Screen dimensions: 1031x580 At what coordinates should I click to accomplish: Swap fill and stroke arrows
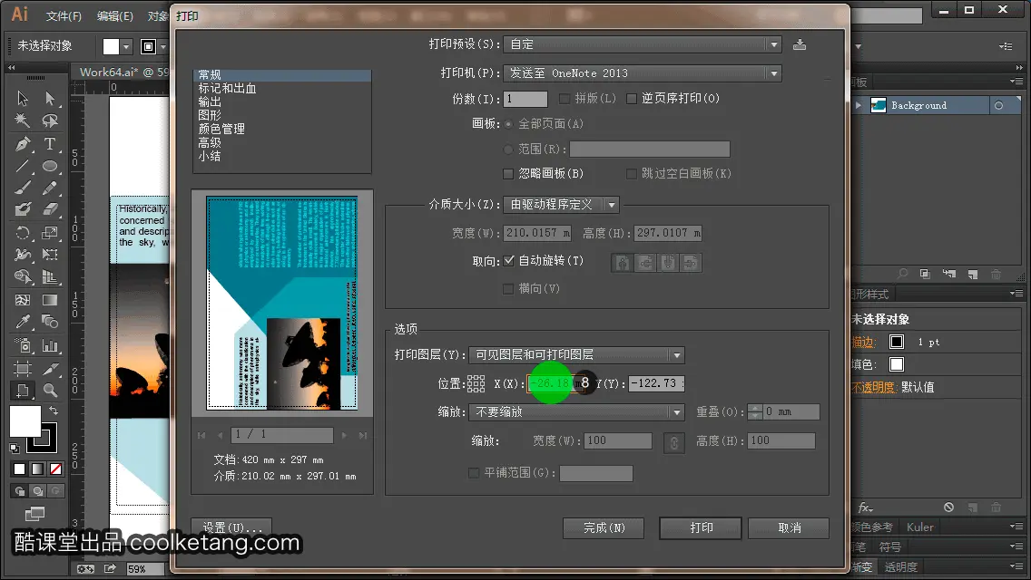coord(54,411)
